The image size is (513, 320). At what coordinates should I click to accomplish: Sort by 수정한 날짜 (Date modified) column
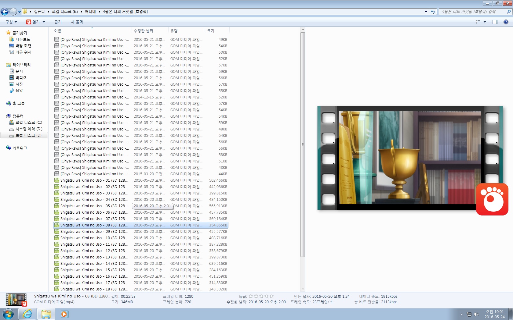point(150,31)
